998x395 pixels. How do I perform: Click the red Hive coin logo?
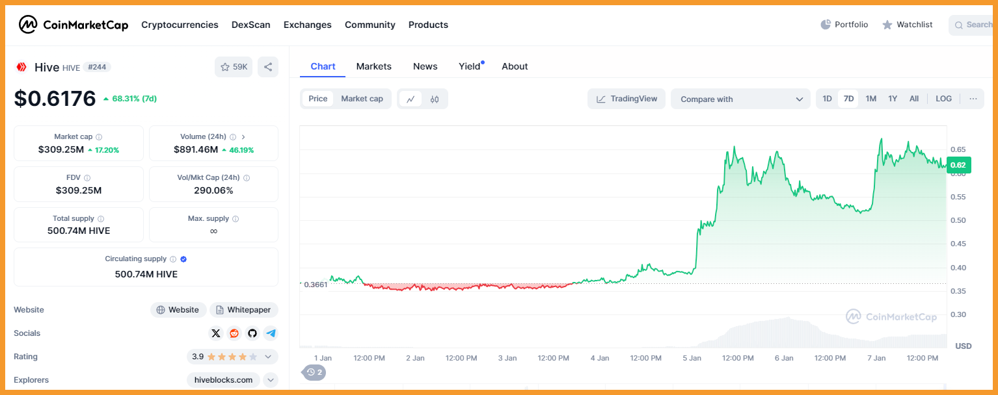tap(21, 67)
